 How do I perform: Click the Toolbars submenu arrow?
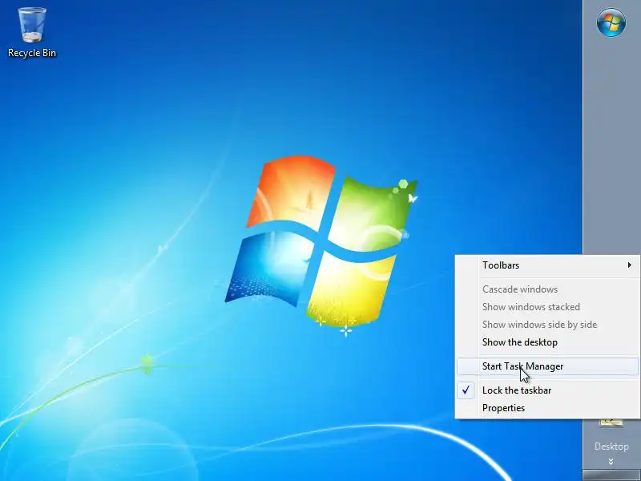coord(630,265)
